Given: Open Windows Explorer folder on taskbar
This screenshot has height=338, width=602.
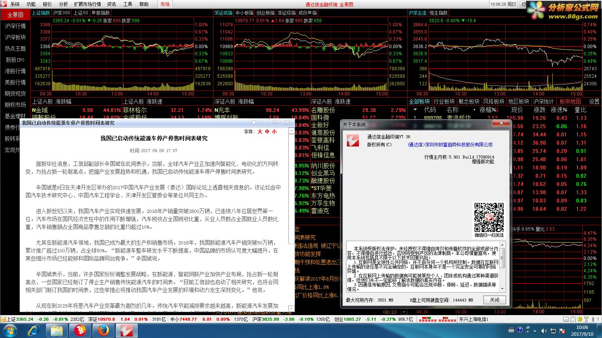Looking at the screenshot, I should click(x=57, y=330).
